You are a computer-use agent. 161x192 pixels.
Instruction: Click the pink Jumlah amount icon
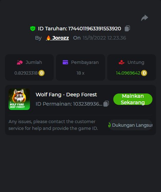[x=20, y=62]
